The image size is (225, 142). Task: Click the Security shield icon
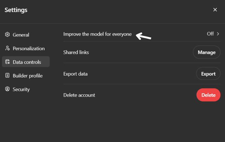(x=7, y=89)
